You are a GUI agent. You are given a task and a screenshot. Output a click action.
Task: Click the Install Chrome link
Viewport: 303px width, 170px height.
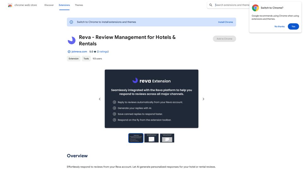click(225, 22)
